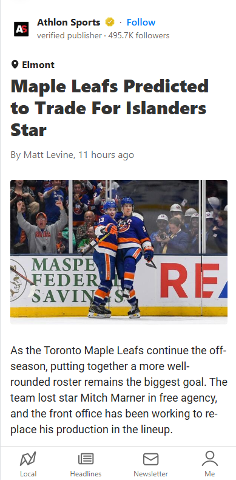Open the Local map icon
236x480 pixels.
tap(28, 459)
